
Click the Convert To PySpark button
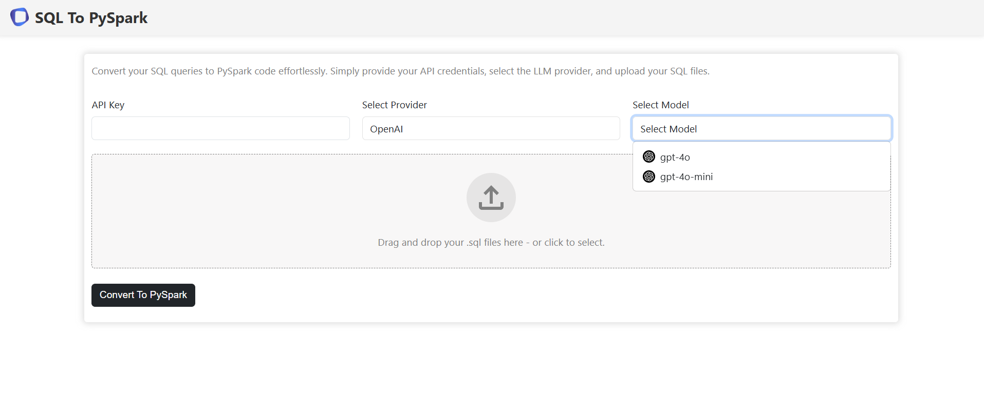(143, 295)
